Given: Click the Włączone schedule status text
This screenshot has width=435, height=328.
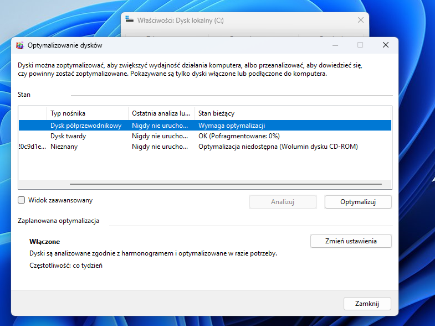Looking at the screenshot, I should click(44, 242).
